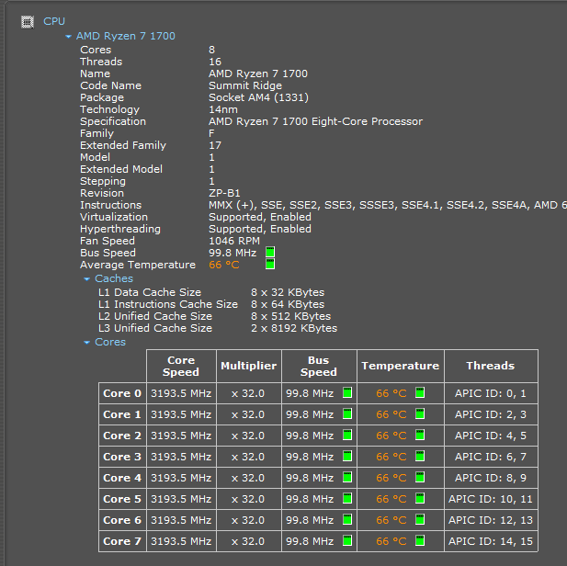Click the Bus Speed graph icon beside 99.8 MHz summary
The height and width of the screenshot is (566, 567).
pos(270,252)
